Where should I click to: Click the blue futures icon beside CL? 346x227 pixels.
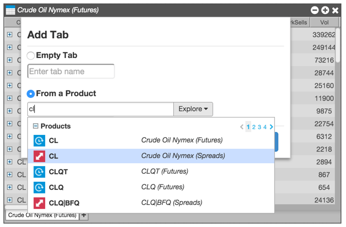pyautogui.click(x=39, y=141)
